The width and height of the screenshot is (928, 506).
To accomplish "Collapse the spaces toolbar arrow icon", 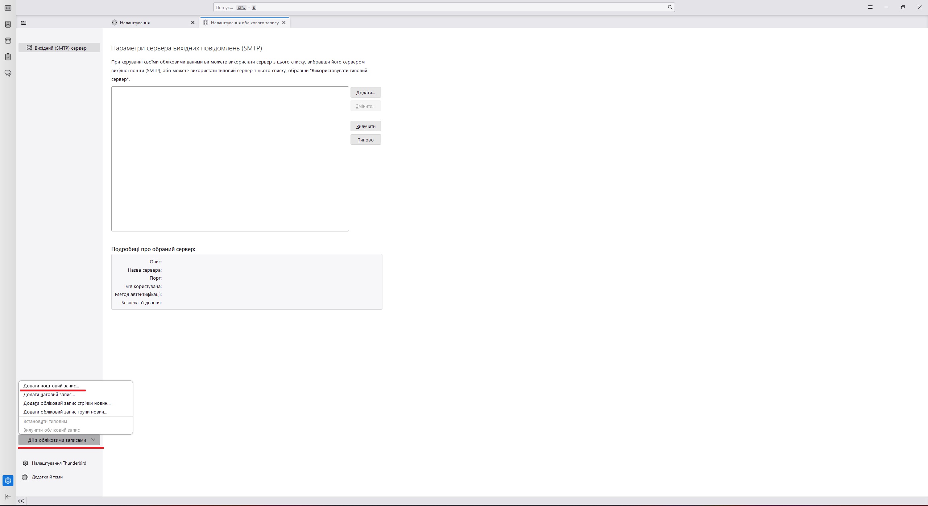I will click(8, 497).
